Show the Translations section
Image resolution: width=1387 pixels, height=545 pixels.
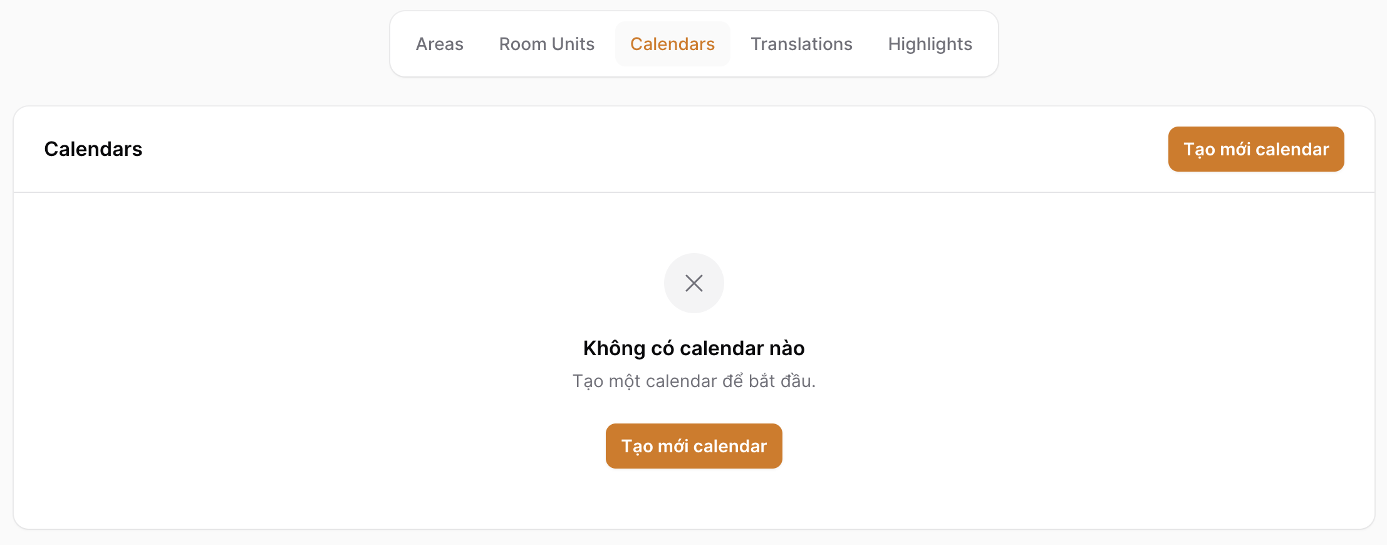click(801, 44)
